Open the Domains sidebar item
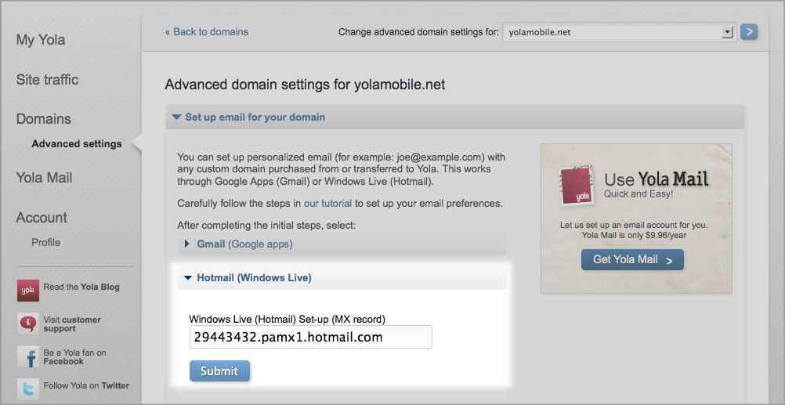The height and width of the screenshot is (405, 785). (x=44, y=119)
